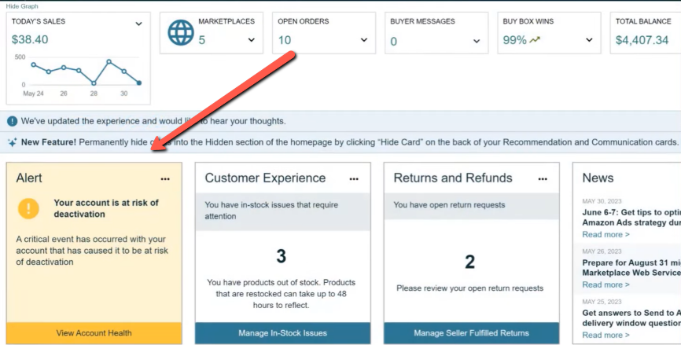The image size is (681, 345).
Task: Click Manage In-Stock Issues button
Action: tap(282, 333)
